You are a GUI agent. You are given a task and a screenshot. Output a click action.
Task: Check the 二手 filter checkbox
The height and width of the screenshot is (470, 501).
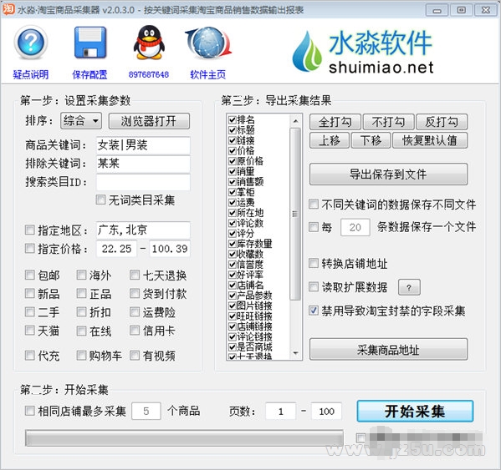30,312
